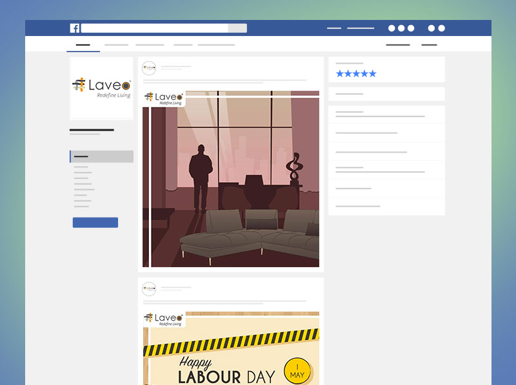The width and height of the screenshot is (516, 385).
Task: Click the Facebook logo in the header
Action: tap(75, 28)
